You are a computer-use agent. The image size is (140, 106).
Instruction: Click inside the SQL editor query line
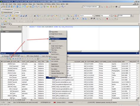coord(51,27)
